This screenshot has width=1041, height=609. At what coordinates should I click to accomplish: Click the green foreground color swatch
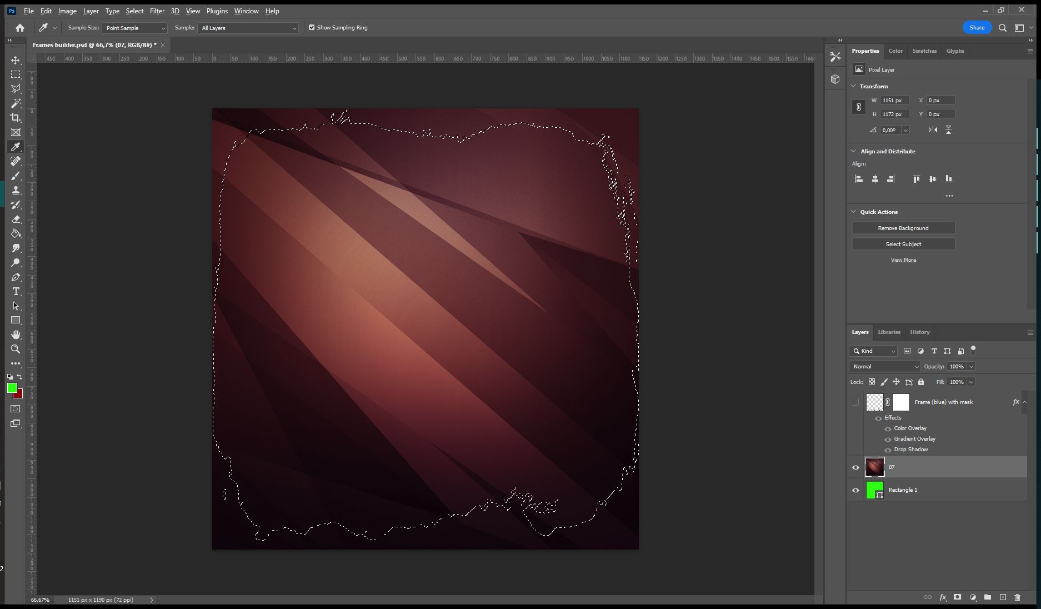pos(12,388)
